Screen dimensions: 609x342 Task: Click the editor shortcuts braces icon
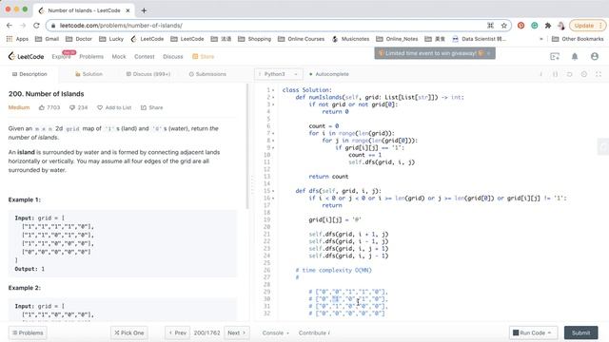[x=555, y=74]
